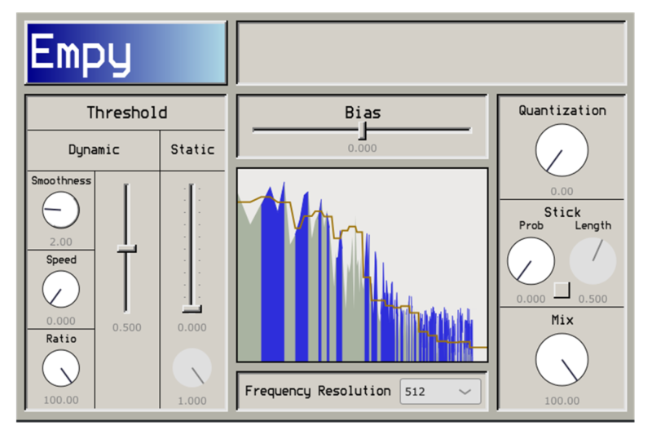This screenshot has width=652, height=435.
Task: Click the Stick Length knob
Action: 593,261
